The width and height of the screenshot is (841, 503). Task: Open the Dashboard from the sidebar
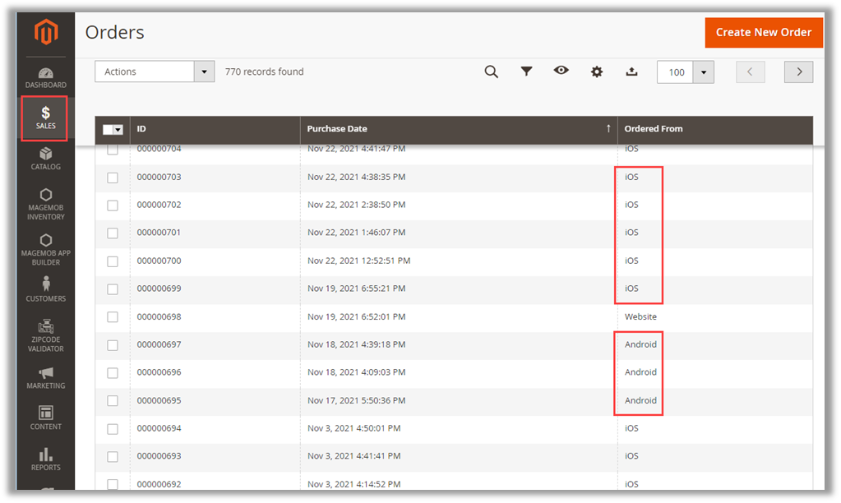coord(46,78)
